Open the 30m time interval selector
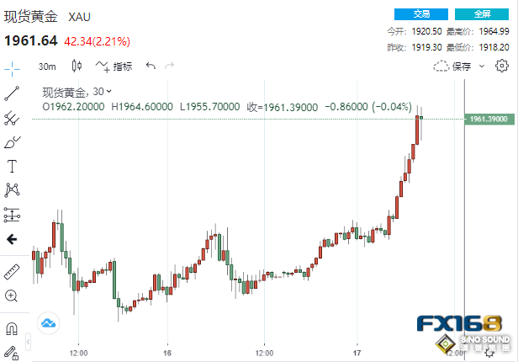The image size is (518, 362). [47, 66]
